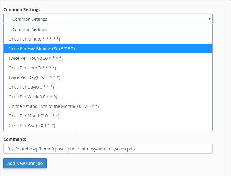
Task: Pick Once Per Day option
Action: click(108, 87)
